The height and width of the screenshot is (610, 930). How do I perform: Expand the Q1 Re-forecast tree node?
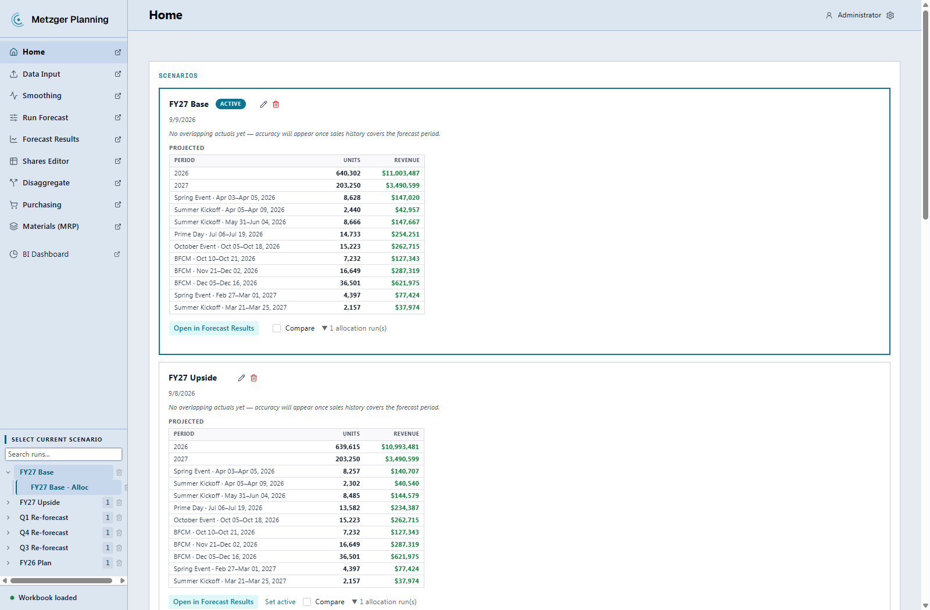click(x=8, y=518)
